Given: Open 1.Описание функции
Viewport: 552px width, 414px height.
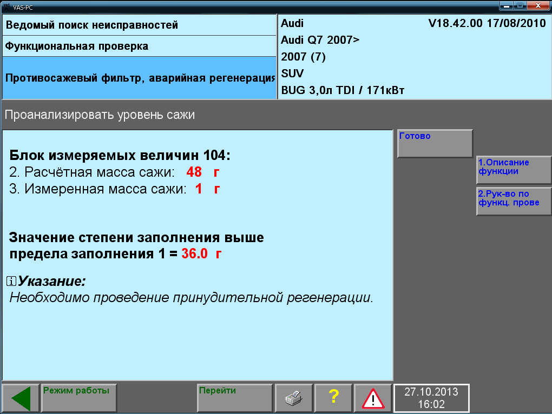Looking at the screenshot, I should point(514,170).
